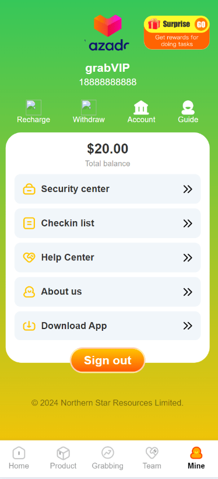Click the About us icon
The width and height of the screenshot is (218, 479).
[29, 292]
